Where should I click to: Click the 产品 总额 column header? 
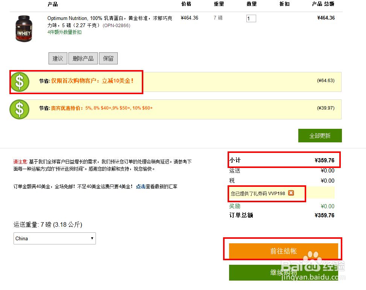(323, 4)
